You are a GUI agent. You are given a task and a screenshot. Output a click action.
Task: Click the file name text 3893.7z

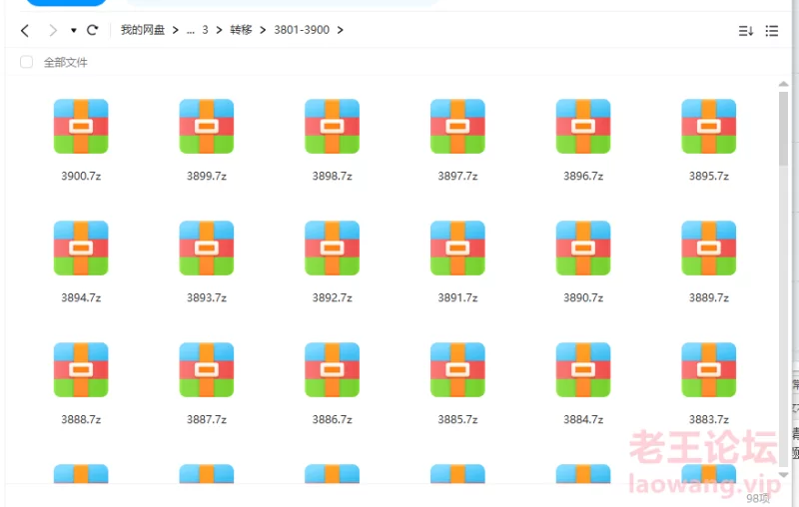coord(207,297)
